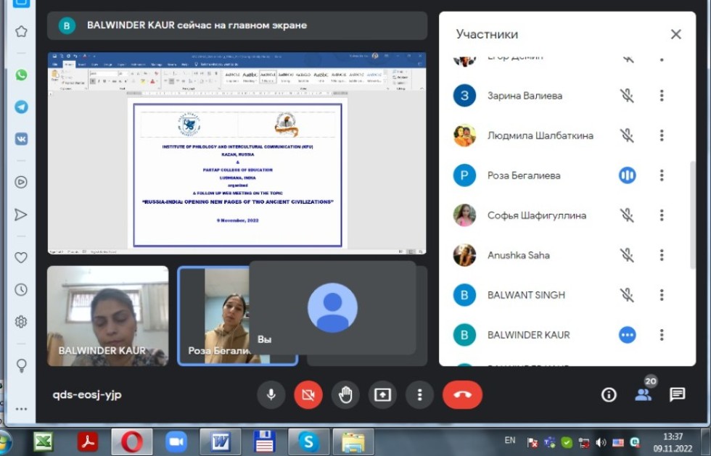711x456 pixels.
Task: Turn on the camera
Action: pyautogui.click(x=308, y=394)
